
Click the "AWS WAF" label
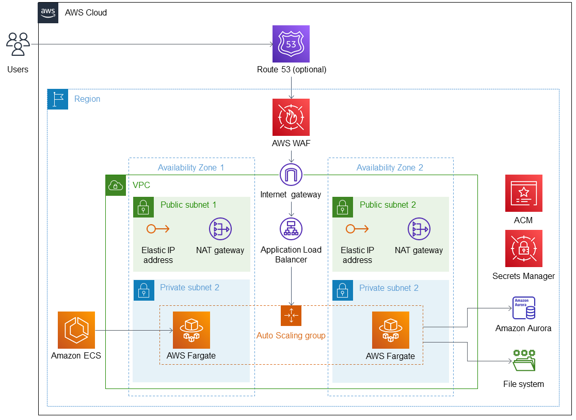click(291, 144)
